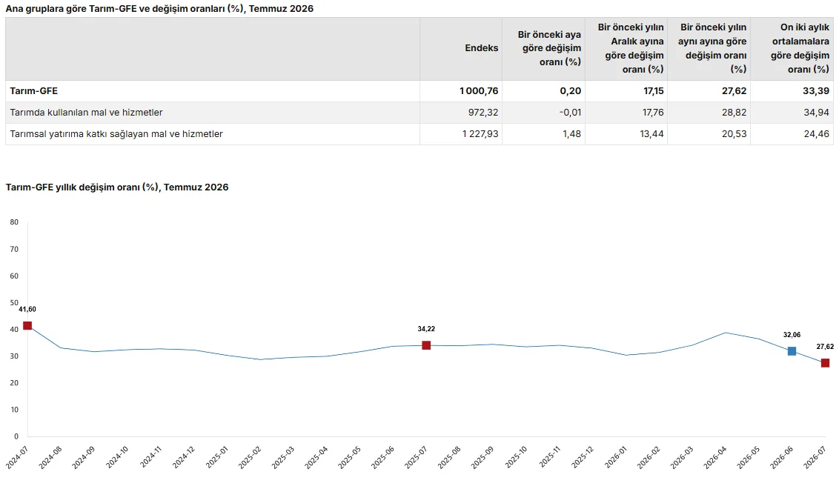Click 'Bir önceki yılın aynı ayına göre' header

pyautogui.click(x=713, y=48)
